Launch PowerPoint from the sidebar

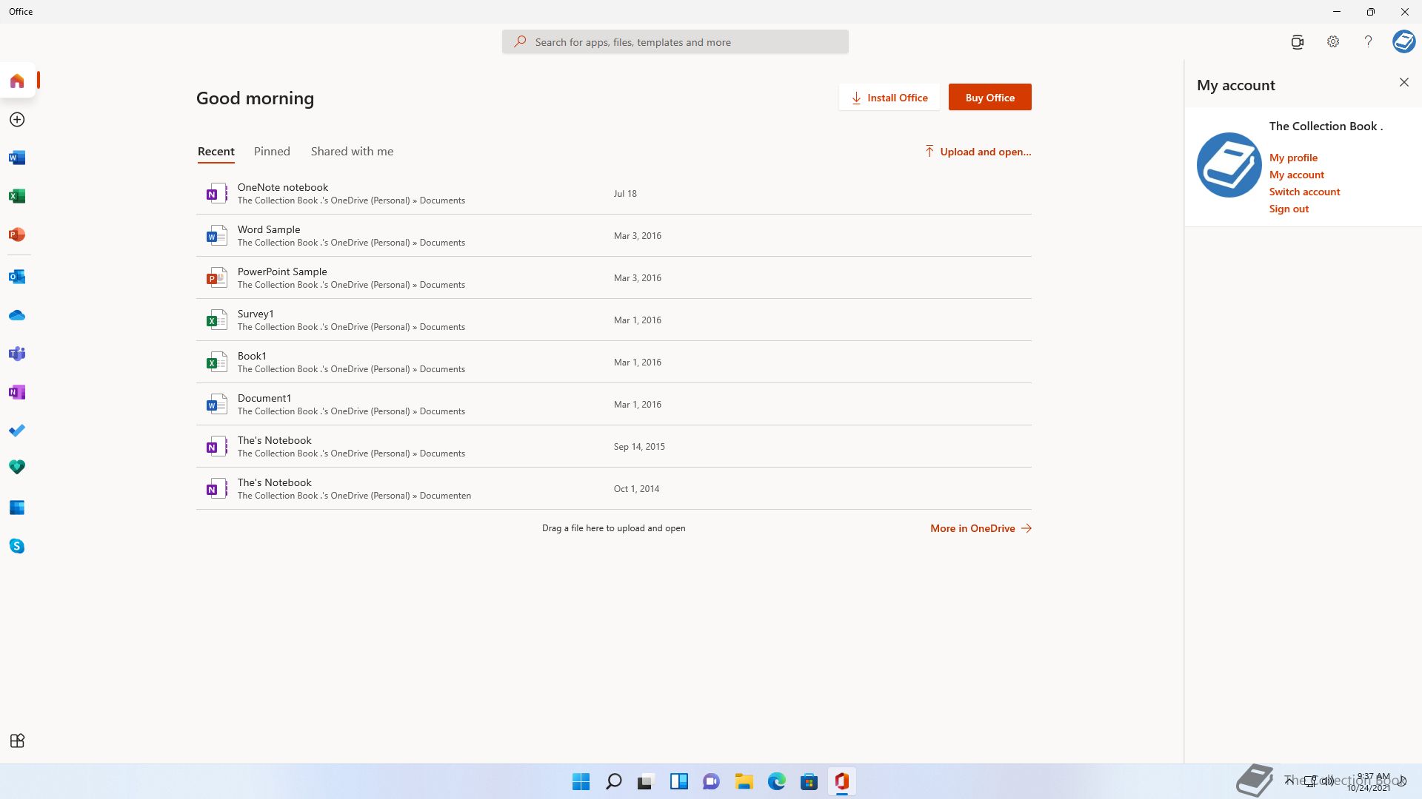click(17, 235)
